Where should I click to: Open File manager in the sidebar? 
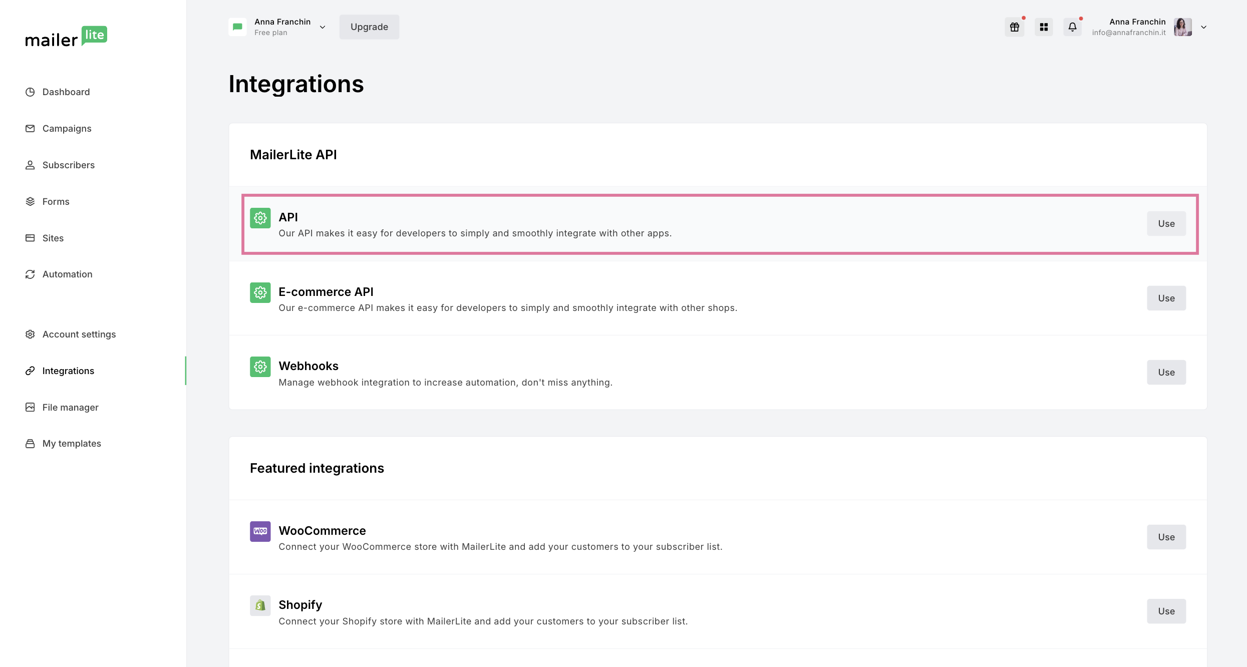[71, 407]
